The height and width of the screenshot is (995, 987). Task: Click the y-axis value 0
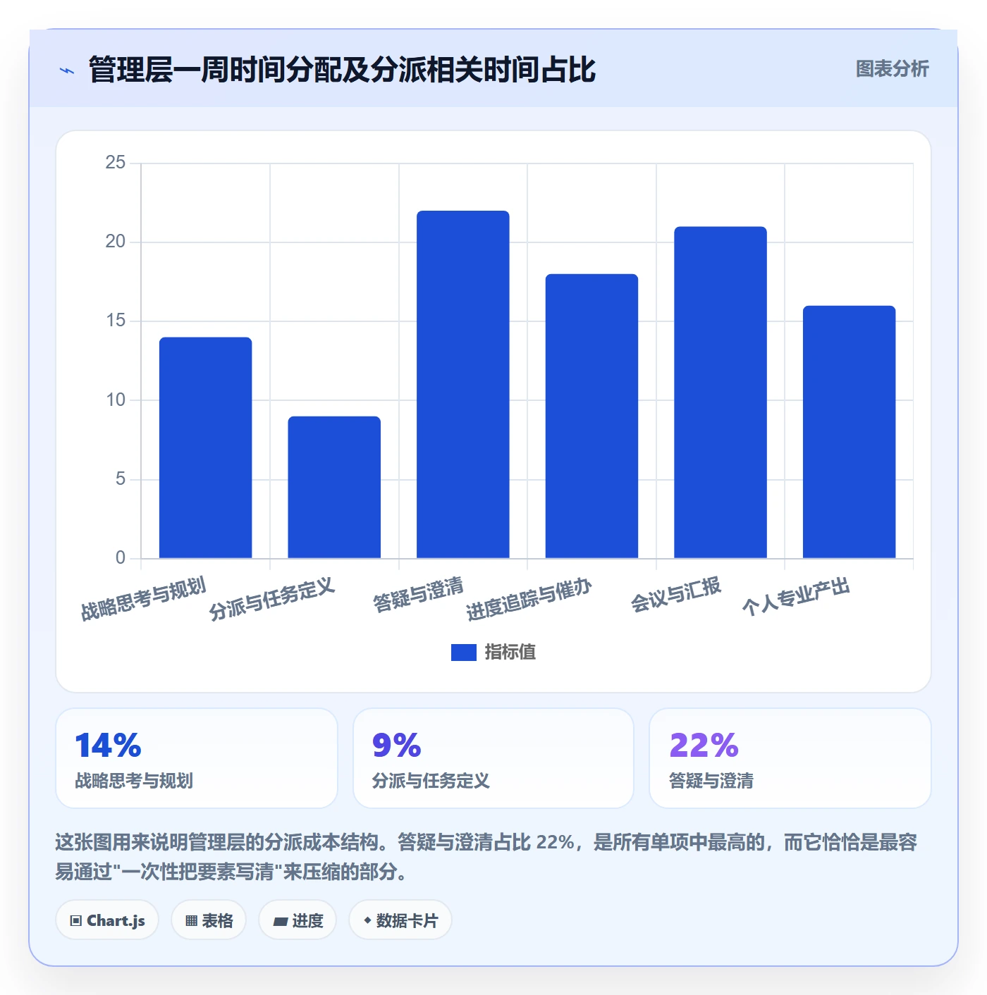120,558
